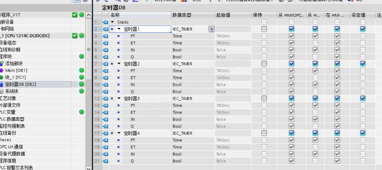Toggle 保持 checkbox for 定时器3
Screen dimensions: 382x170
click(x=264, y=98)
